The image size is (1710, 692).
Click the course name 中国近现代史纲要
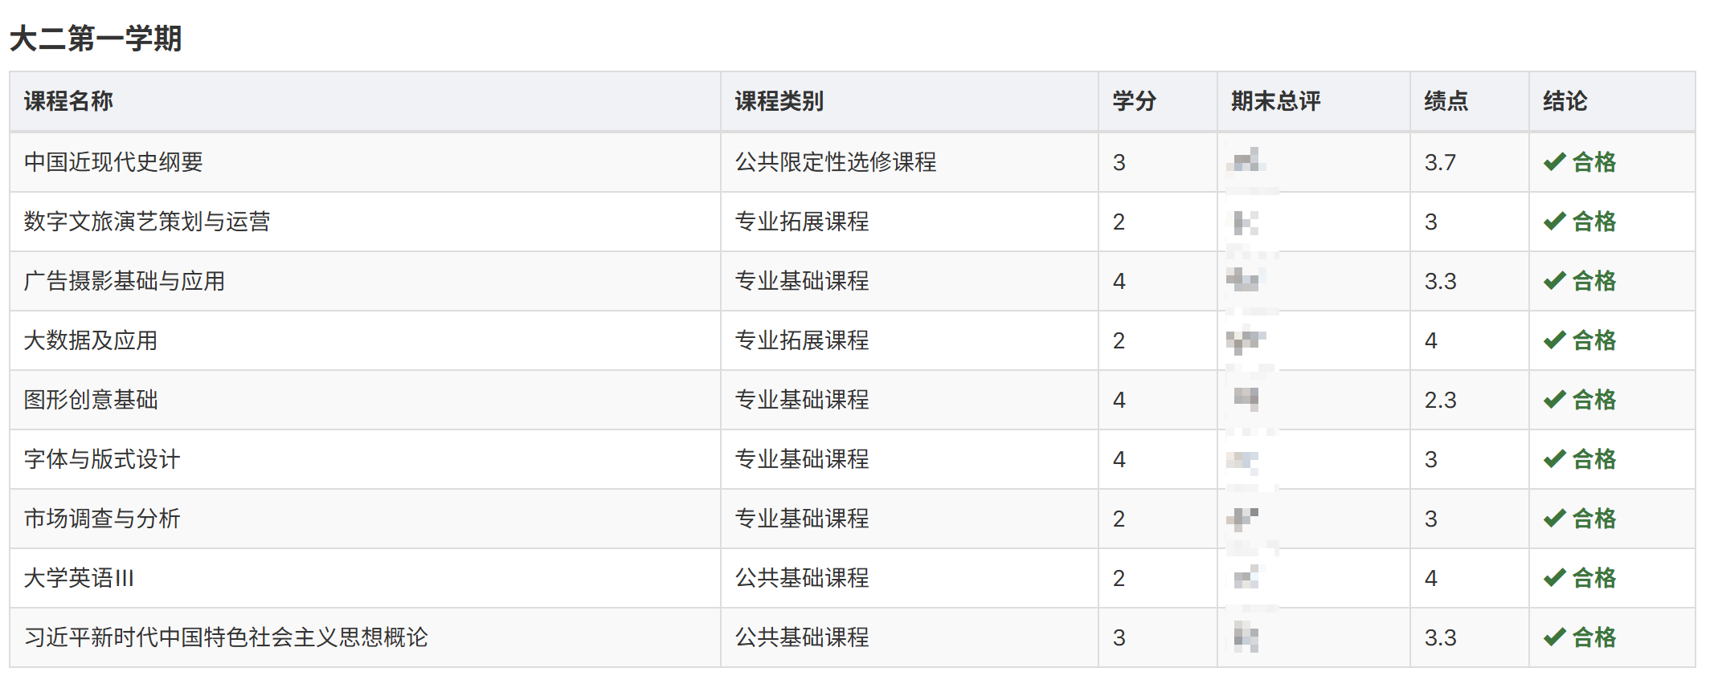[113, 162]
